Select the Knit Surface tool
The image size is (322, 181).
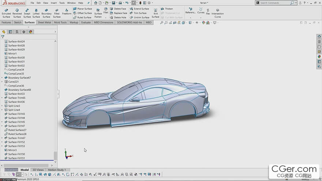tap(156, 13)
